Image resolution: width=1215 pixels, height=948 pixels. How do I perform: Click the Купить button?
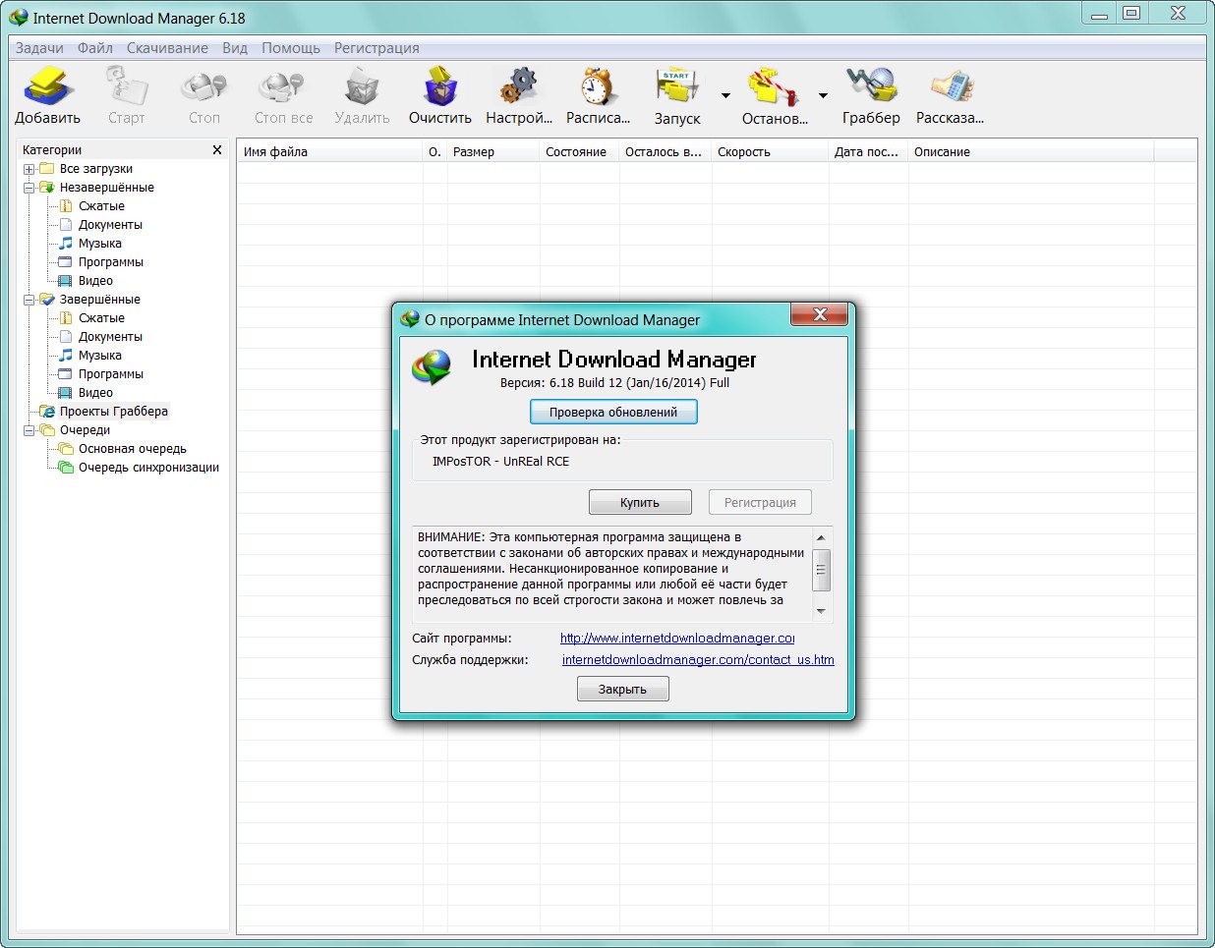(x=640, y=502)
